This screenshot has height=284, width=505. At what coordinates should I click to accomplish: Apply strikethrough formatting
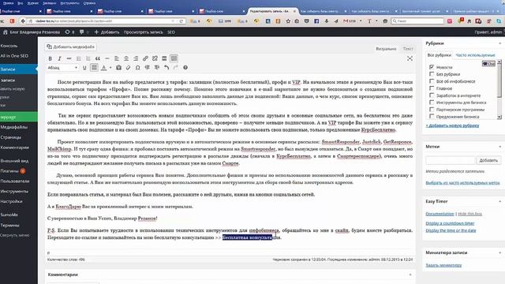coord(69,58)
